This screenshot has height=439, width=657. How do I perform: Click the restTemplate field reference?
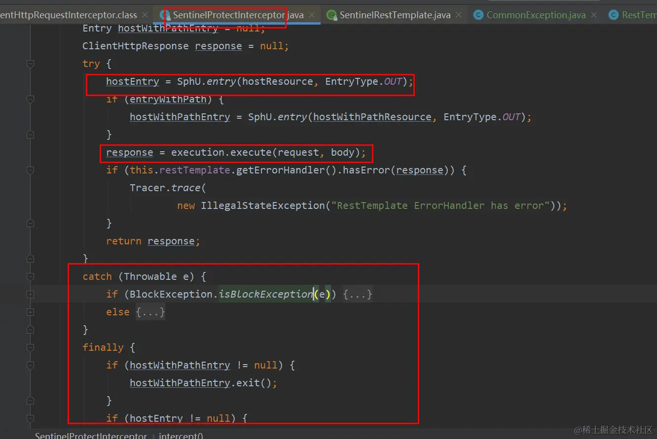click(x=195, y=170)
